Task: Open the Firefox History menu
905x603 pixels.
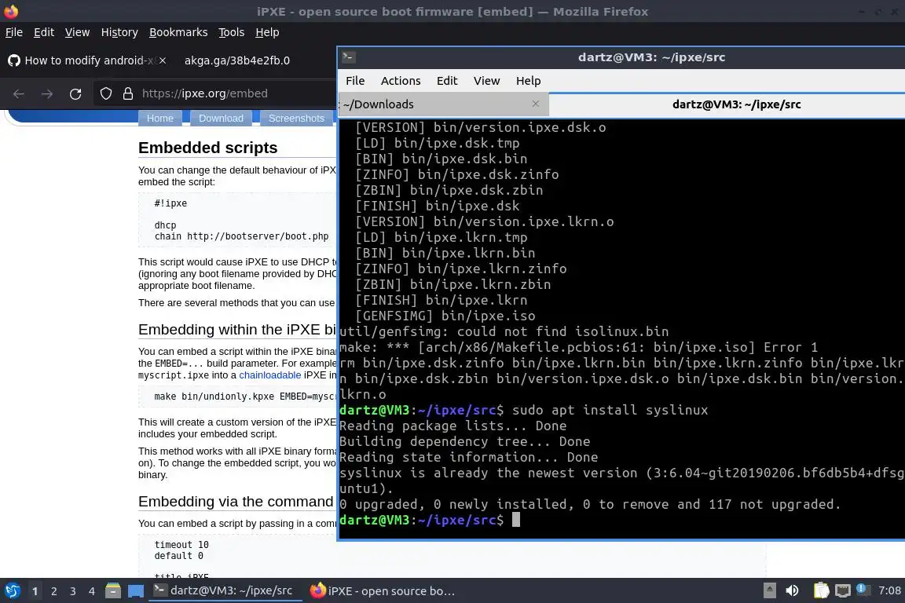Action: point(119,32)
